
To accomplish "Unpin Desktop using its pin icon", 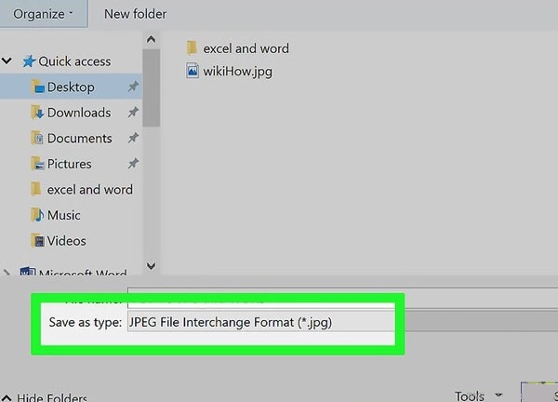I will coord(133,87).
